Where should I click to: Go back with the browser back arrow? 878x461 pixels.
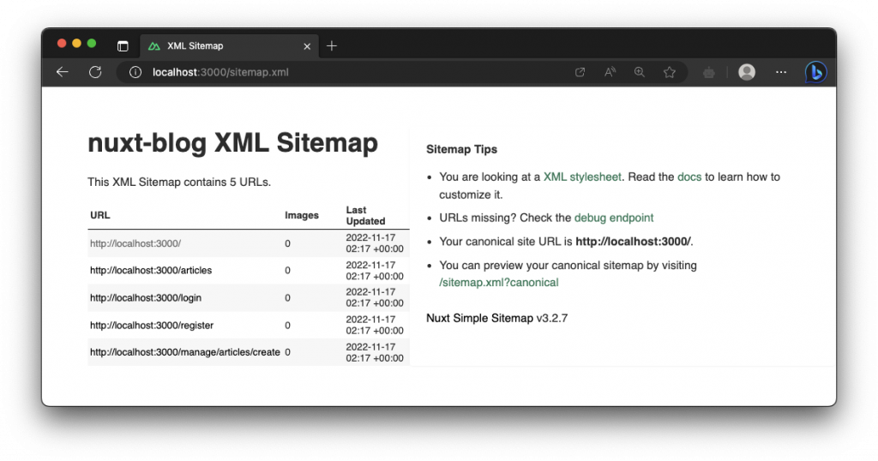click(x=62, y=72)
